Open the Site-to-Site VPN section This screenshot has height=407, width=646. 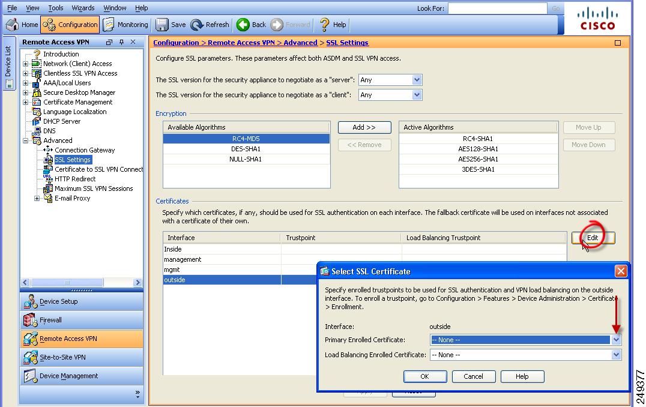click(x=82, y=357)
